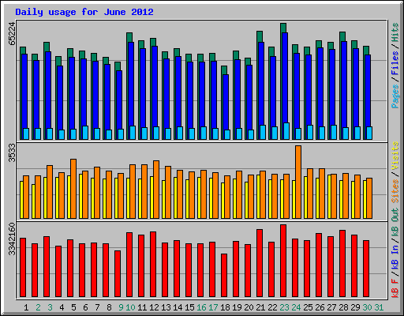The width and height of the screenshot is (404, 316).
Task: Click the 3342160 axis value label
Action: (x=12, y=239)
